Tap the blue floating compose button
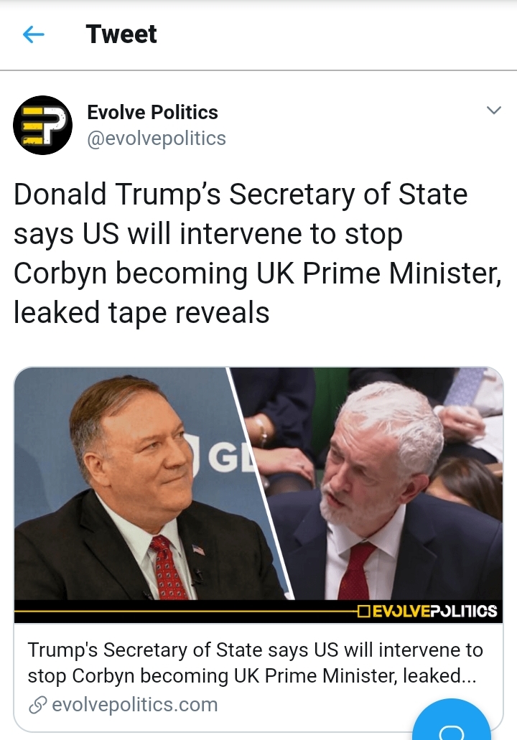Viewport: 517px width, 740px height. pyautogui.click(x=452, y=720)
